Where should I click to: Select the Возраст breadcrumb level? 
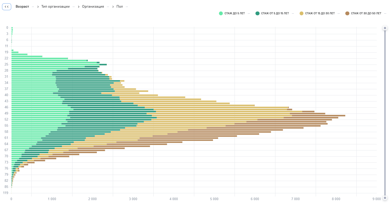coord(22,7)
